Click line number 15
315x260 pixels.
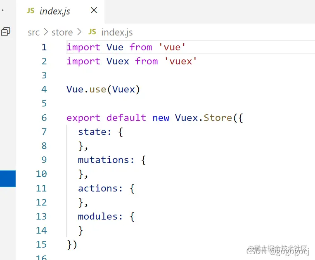(41, 245)
